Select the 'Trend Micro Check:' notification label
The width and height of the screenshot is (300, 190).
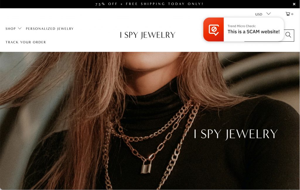coord(242,26)
